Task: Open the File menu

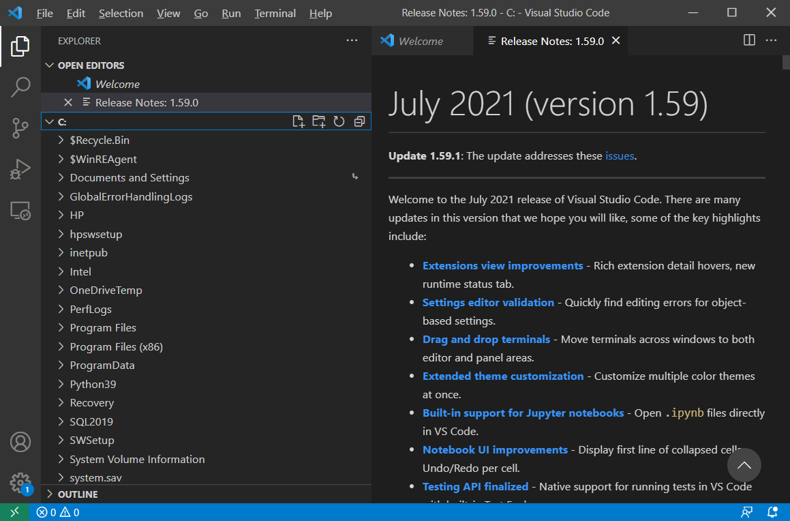Action: (44, 13)
